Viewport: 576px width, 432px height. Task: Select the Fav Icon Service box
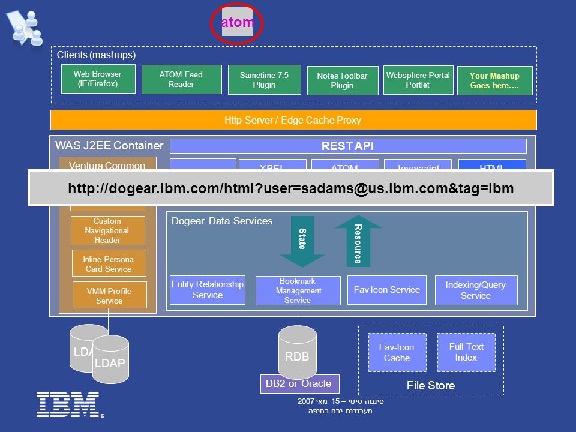click(x=387, y=290)
